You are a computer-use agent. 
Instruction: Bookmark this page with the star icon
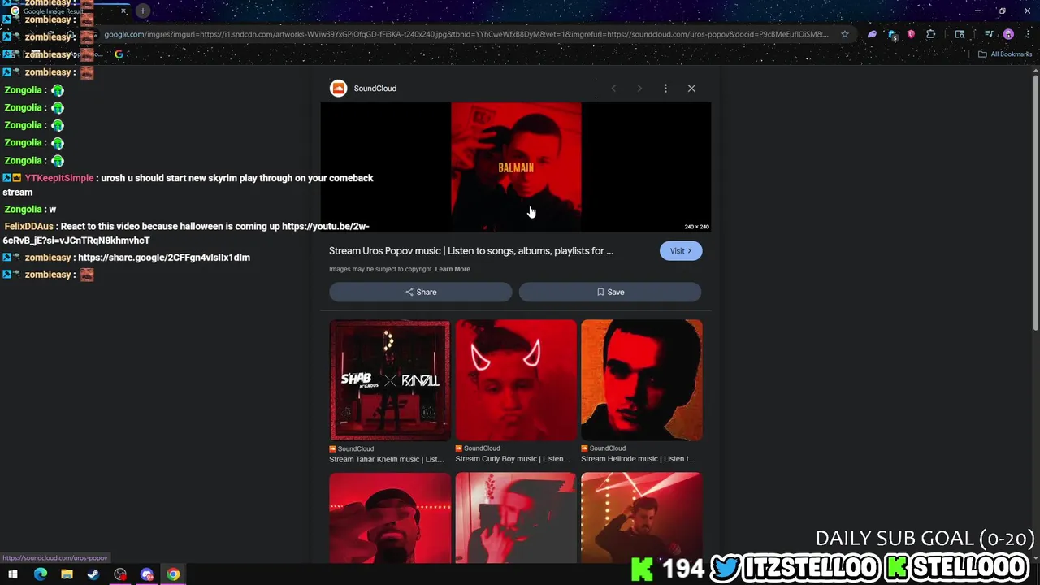pyautogui.click(x=845, y=34)
